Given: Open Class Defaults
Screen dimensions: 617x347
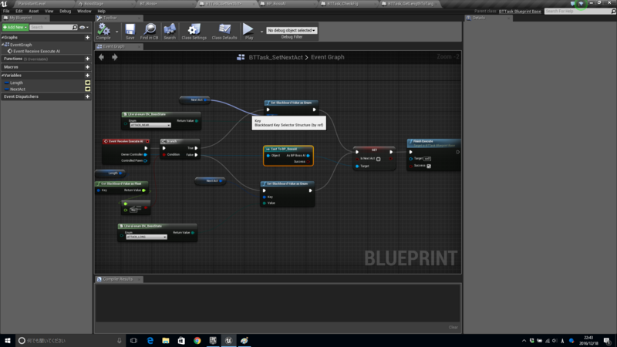Looking at the screenshot, I should [224, 31].
